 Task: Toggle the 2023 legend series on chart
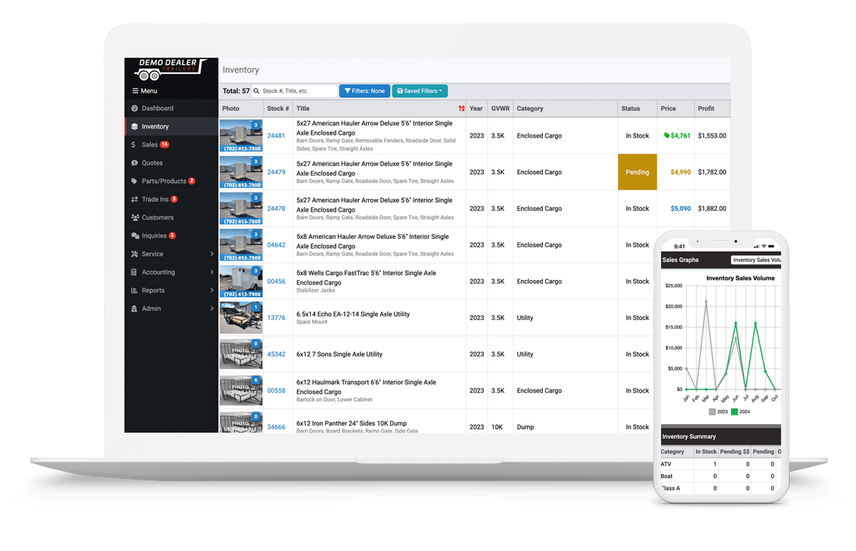coord(717,412)
